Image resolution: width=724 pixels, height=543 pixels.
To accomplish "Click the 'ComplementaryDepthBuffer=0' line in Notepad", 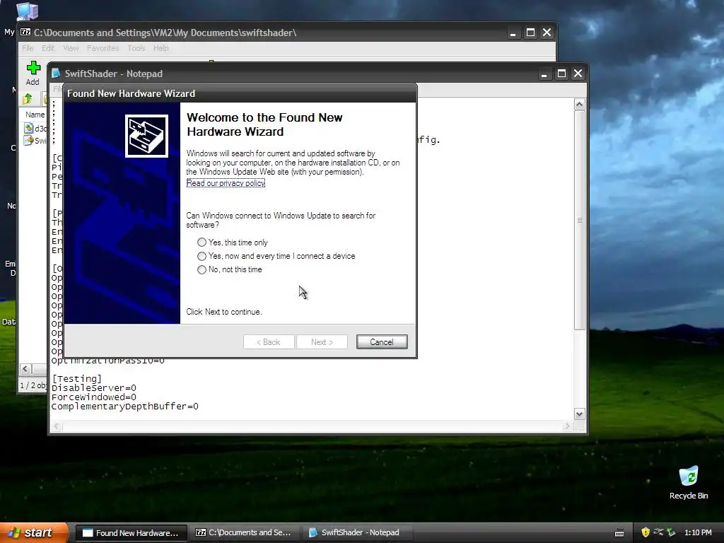I will click(x=124, y=407).
